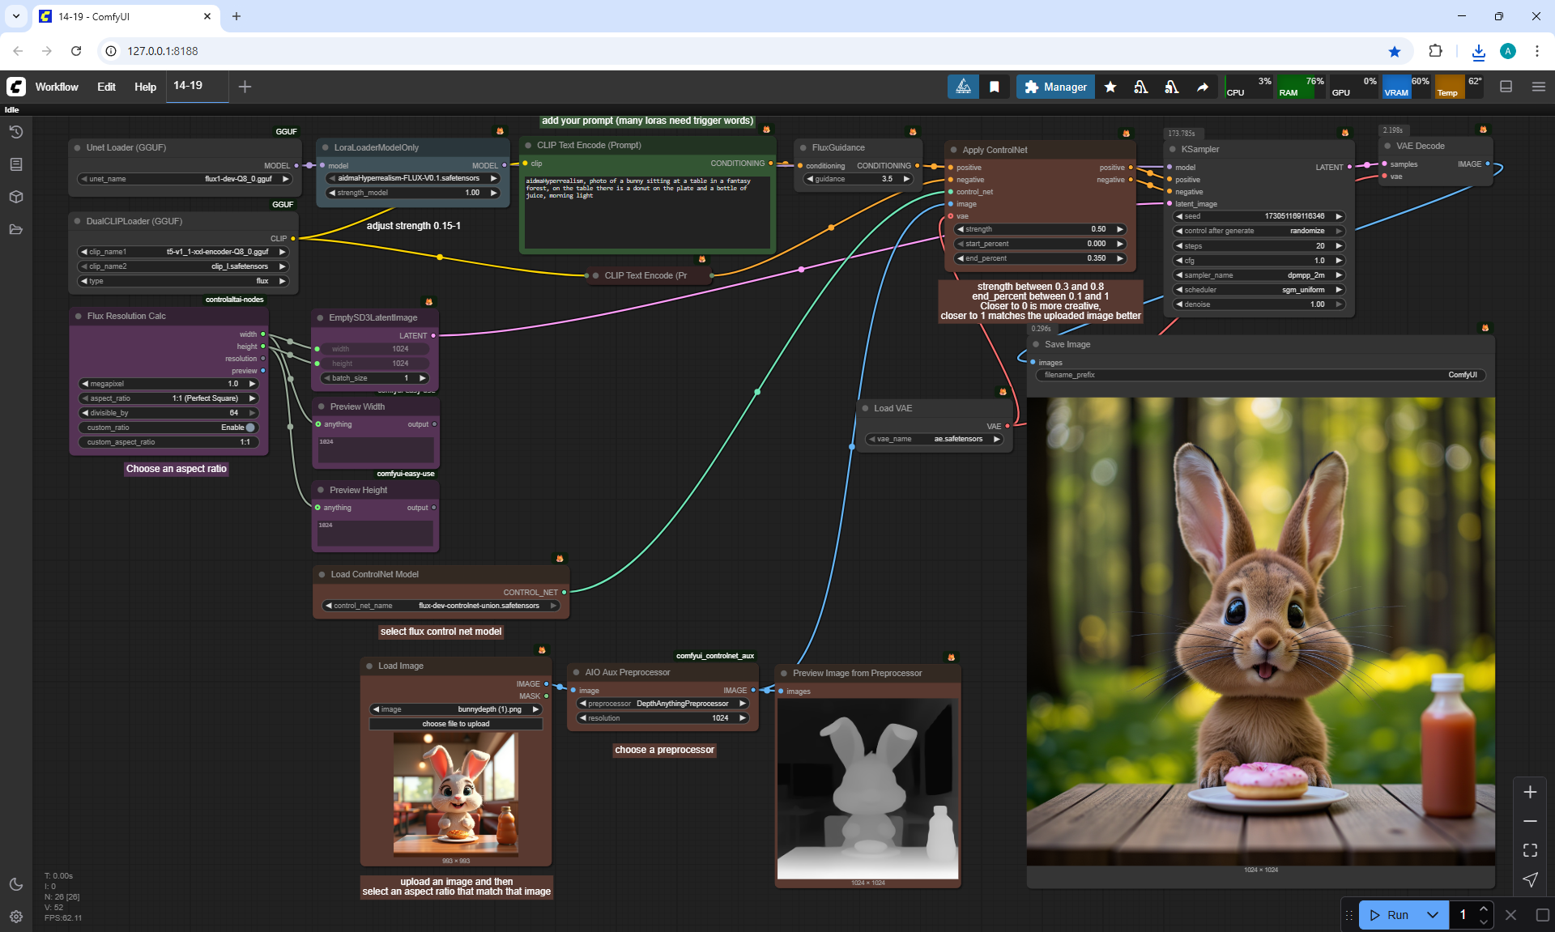Click choose file to upload button
This screenshot has height=932, width=1555.
pos(456,724)
